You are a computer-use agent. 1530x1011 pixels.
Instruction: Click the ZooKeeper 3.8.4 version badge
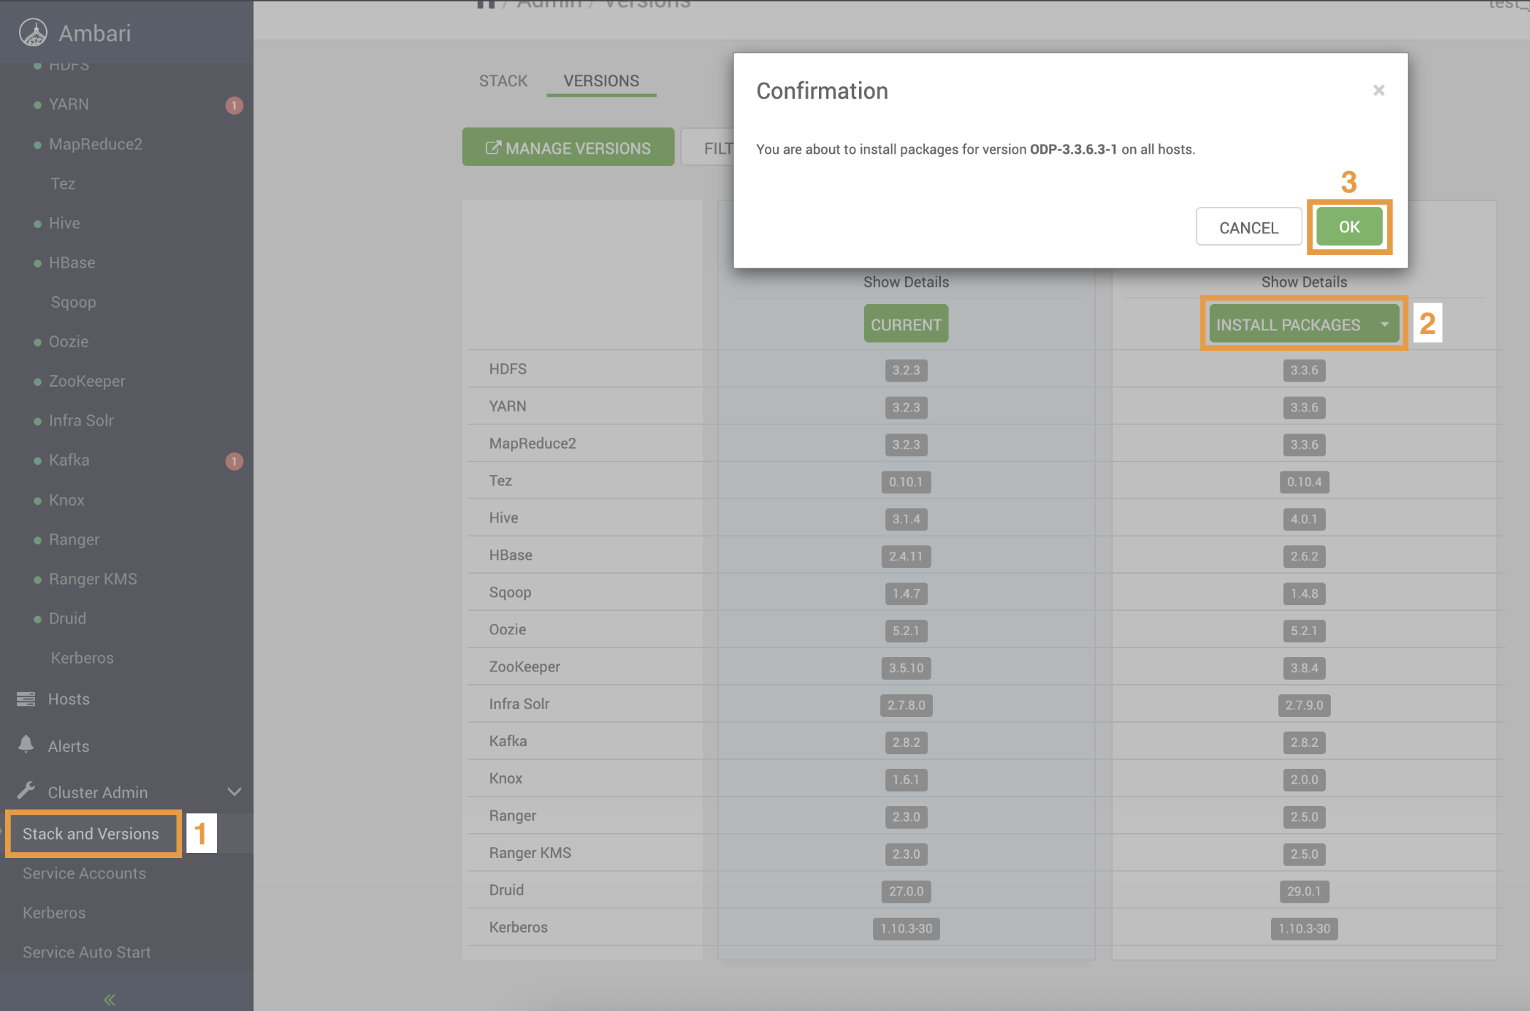point(1304,668)
